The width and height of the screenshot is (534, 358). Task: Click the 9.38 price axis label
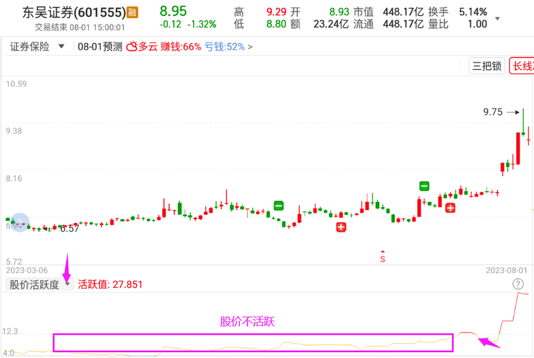(14, 131)
